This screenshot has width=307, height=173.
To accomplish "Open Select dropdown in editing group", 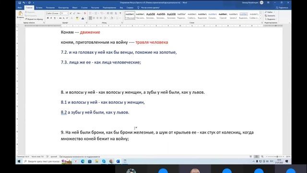I will point(271,19).
